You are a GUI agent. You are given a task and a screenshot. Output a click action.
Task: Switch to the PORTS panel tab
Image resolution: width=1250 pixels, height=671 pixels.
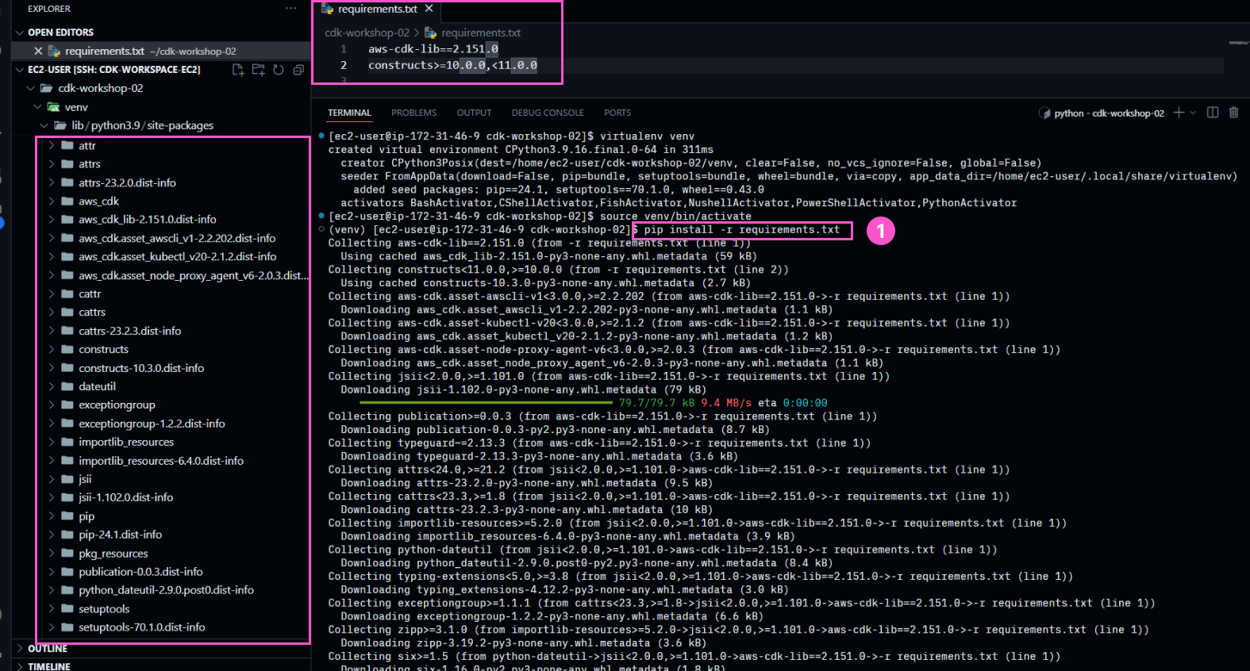(617, 113)
